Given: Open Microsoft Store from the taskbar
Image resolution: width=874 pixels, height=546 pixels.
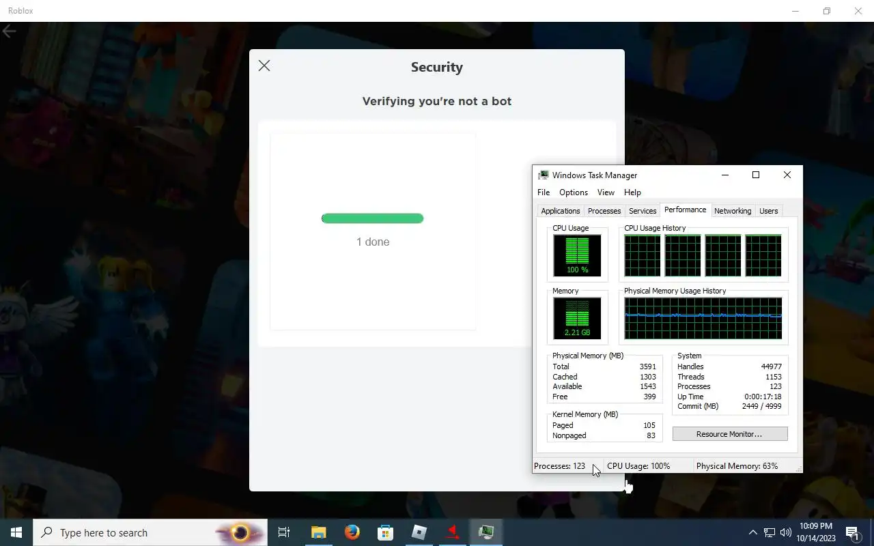Looking at the screenshot, I should coord(386,532).
